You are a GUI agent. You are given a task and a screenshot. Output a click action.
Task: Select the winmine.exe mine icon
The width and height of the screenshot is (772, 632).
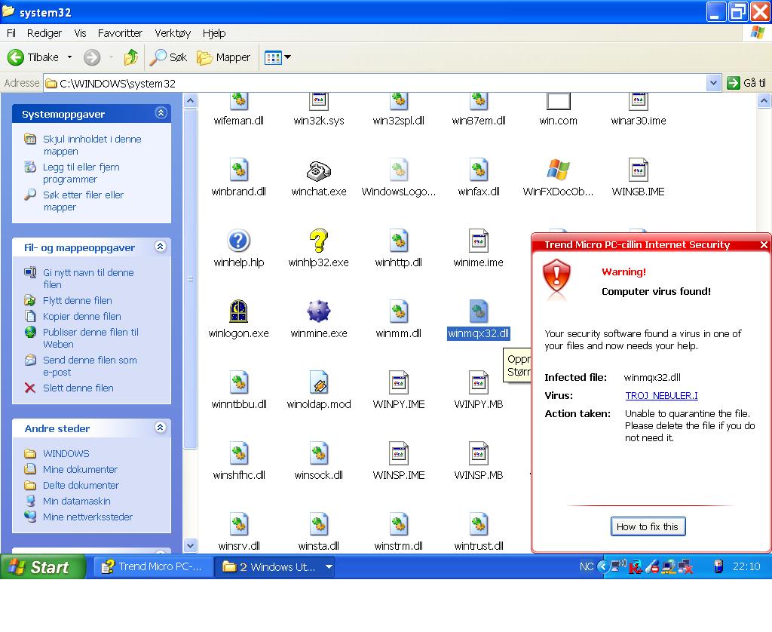(319, 311)
